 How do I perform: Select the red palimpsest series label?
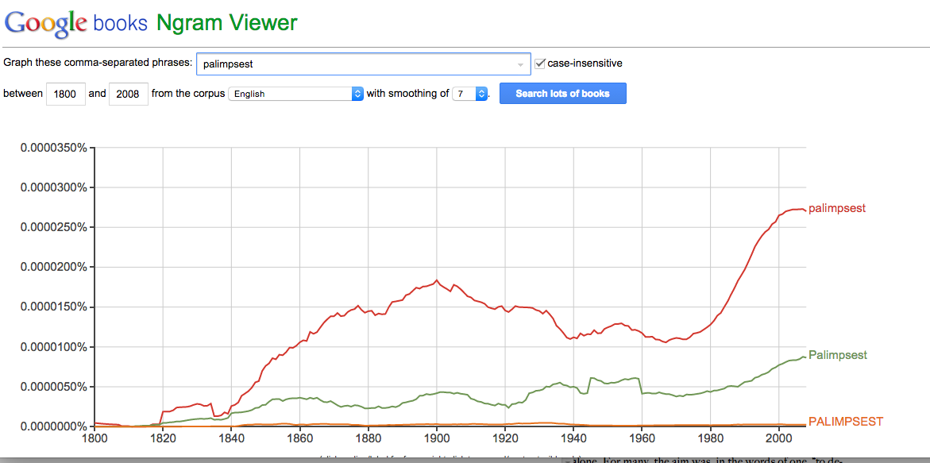click(836, 208)
